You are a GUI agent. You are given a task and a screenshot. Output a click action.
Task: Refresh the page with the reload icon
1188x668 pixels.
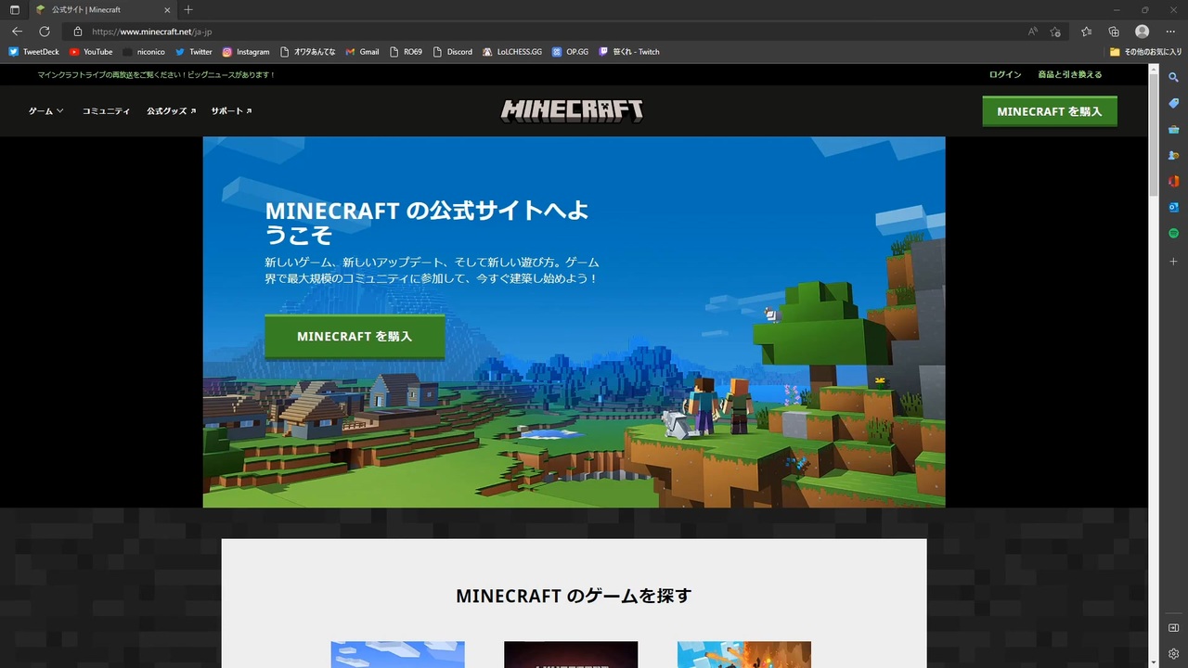44,32
